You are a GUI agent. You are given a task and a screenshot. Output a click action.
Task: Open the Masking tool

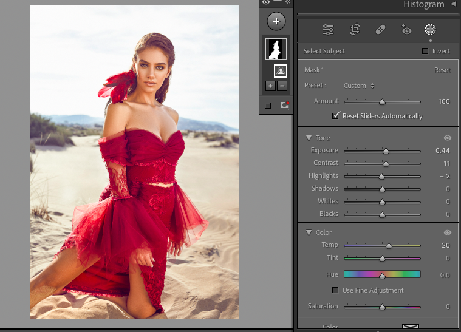tap(430, 30)
